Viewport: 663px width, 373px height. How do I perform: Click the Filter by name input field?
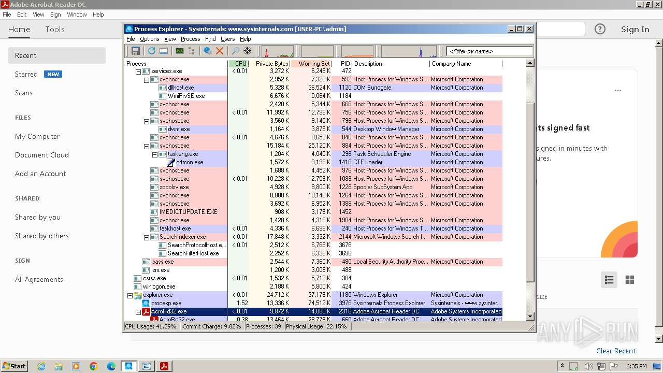489,51
